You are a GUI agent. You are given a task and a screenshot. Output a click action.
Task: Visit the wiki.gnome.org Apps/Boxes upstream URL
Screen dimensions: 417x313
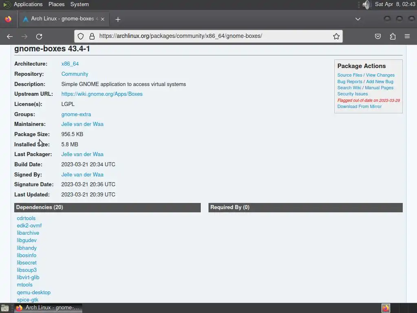click(102, 94)
